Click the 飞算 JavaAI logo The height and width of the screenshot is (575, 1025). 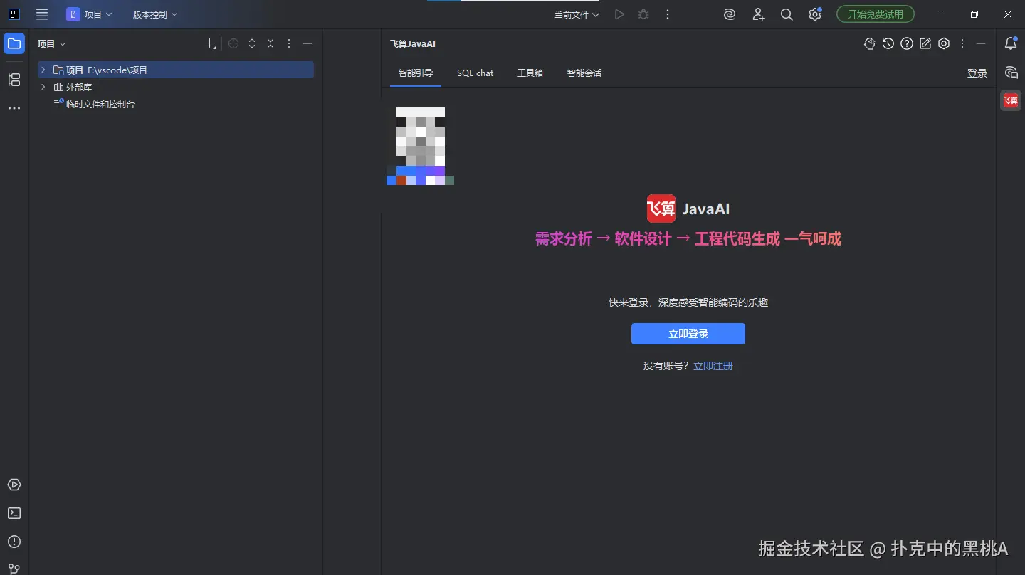click(661, 209)
